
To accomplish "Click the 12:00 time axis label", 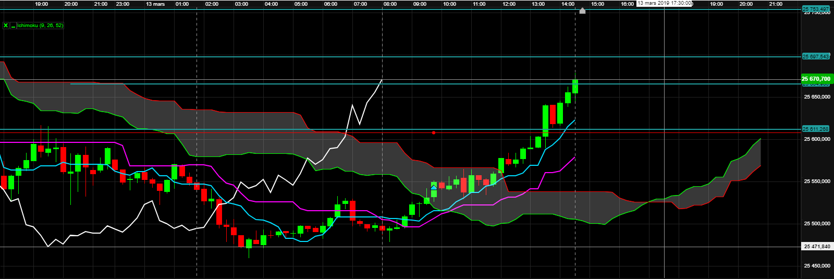I will [509, 4].
